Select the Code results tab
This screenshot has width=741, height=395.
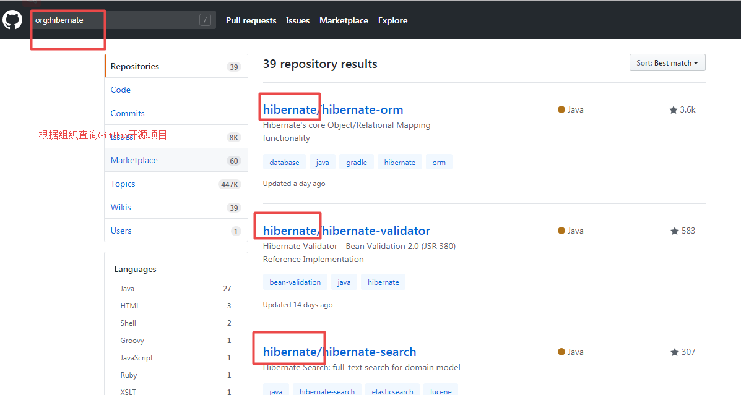click(x=121, y=90)
